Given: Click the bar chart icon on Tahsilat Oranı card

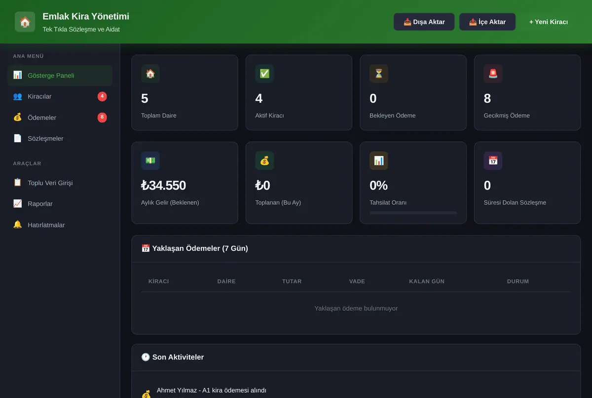Looking at the screenshot, I should (379, 160).
